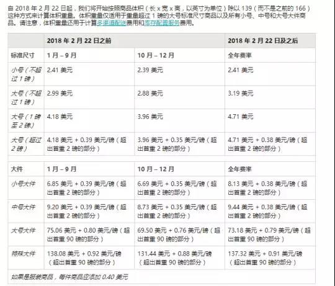Click row label 大号（1 磅至 2 磅）
This screenshot has height=286, width=335.
coord(26,121)
